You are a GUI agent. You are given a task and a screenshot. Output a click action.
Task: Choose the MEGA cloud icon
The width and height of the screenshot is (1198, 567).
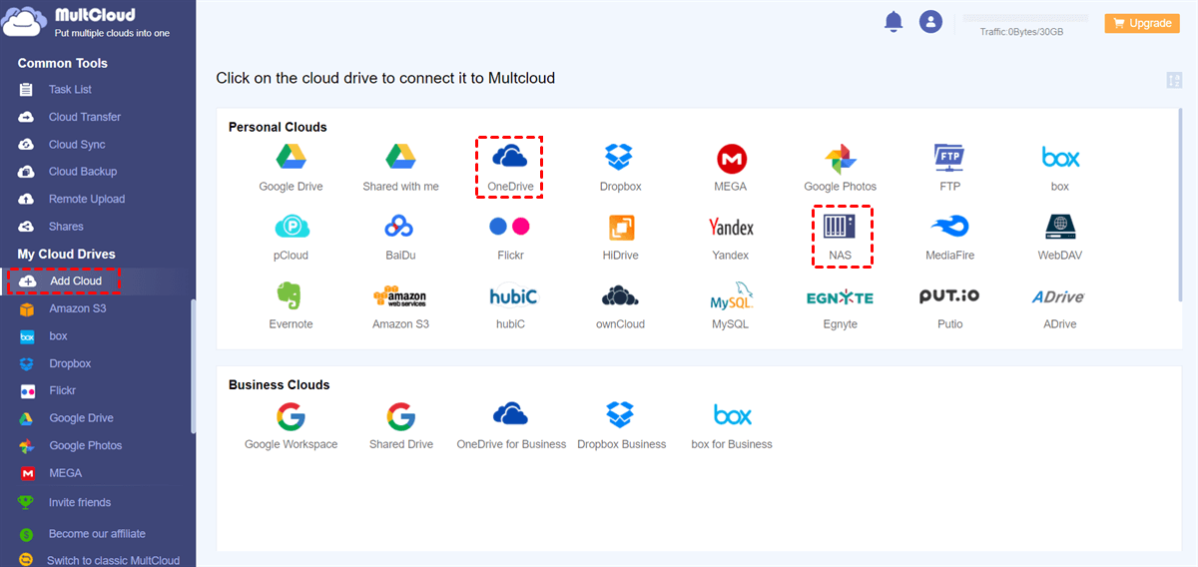pyautogui.click(x=731, y=158)
